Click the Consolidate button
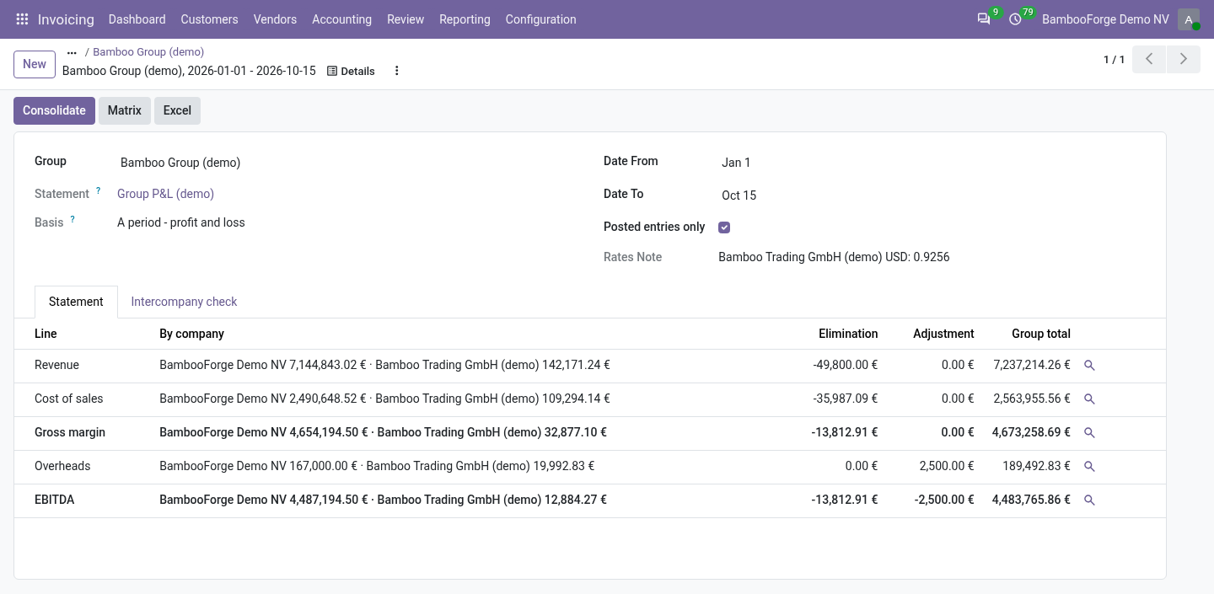The width and height of the screenshot is (1214, 594). (54, 110)
